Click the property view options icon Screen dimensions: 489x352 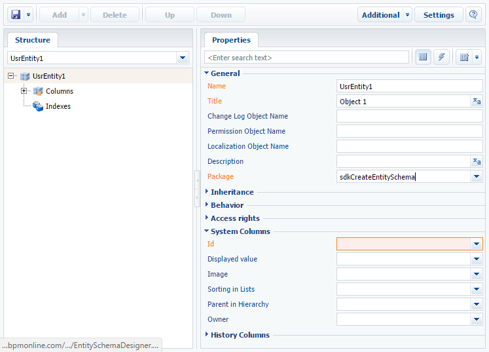(464, 57)
